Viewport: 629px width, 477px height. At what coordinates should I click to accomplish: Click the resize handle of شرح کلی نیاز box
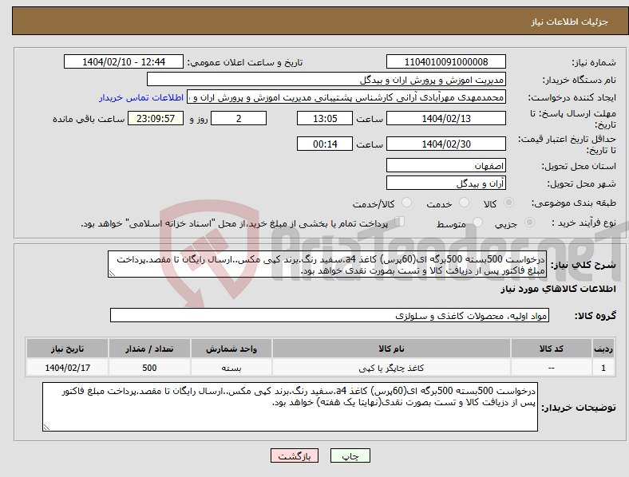[112, 274]
